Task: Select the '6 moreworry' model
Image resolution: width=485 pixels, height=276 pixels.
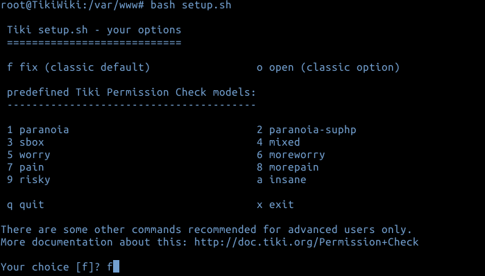Action: 291,155
